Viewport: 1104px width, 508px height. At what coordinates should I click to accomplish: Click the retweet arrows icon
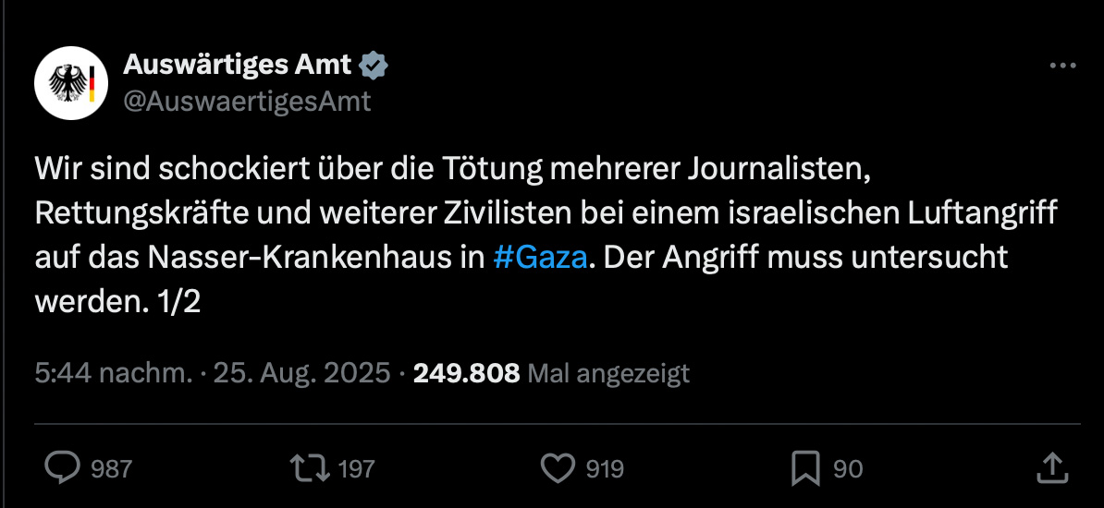pyautogui.click(x=310, y=468)
